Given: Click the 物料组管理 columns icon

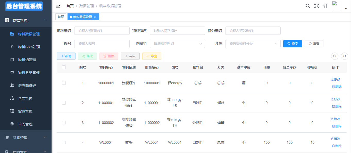Looking at the screenshot, I should pyautogui.click(x=12, y=59).
